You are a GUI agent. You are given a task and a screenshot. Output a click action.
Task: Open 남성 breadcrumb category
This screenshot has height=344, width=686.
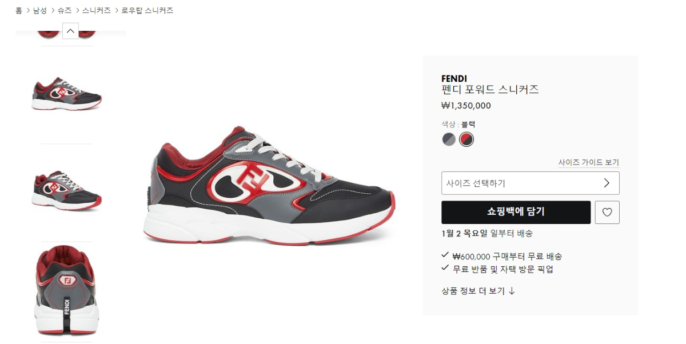[x=40, y=10]
